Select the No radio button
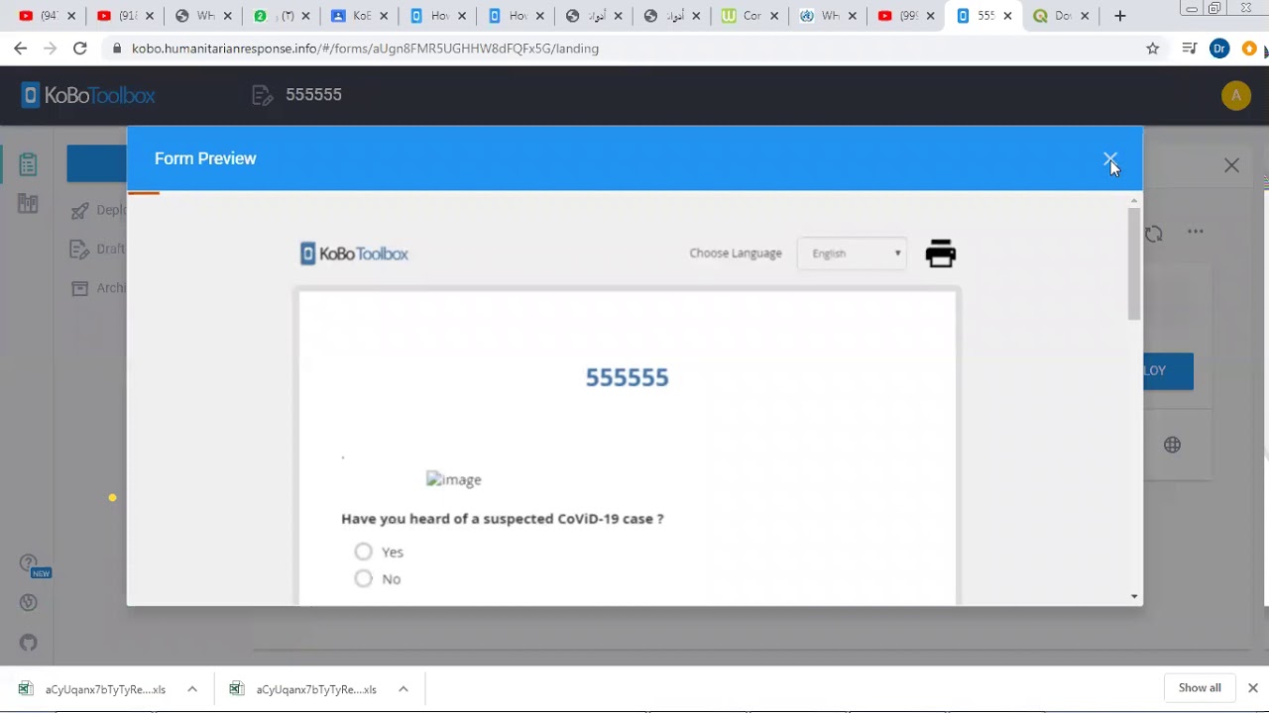1269x713 pixels. [363, 578]
